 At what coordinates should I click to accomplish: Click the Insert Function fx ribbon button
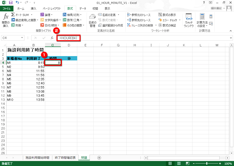pos(6,20)
